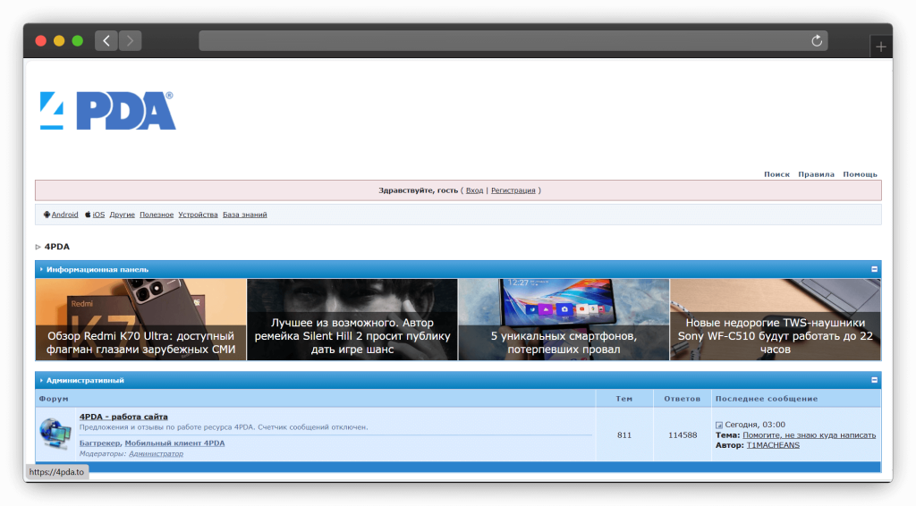Open a new browser tab
Viewport: 916px width, 506px height.
point(880,46)
